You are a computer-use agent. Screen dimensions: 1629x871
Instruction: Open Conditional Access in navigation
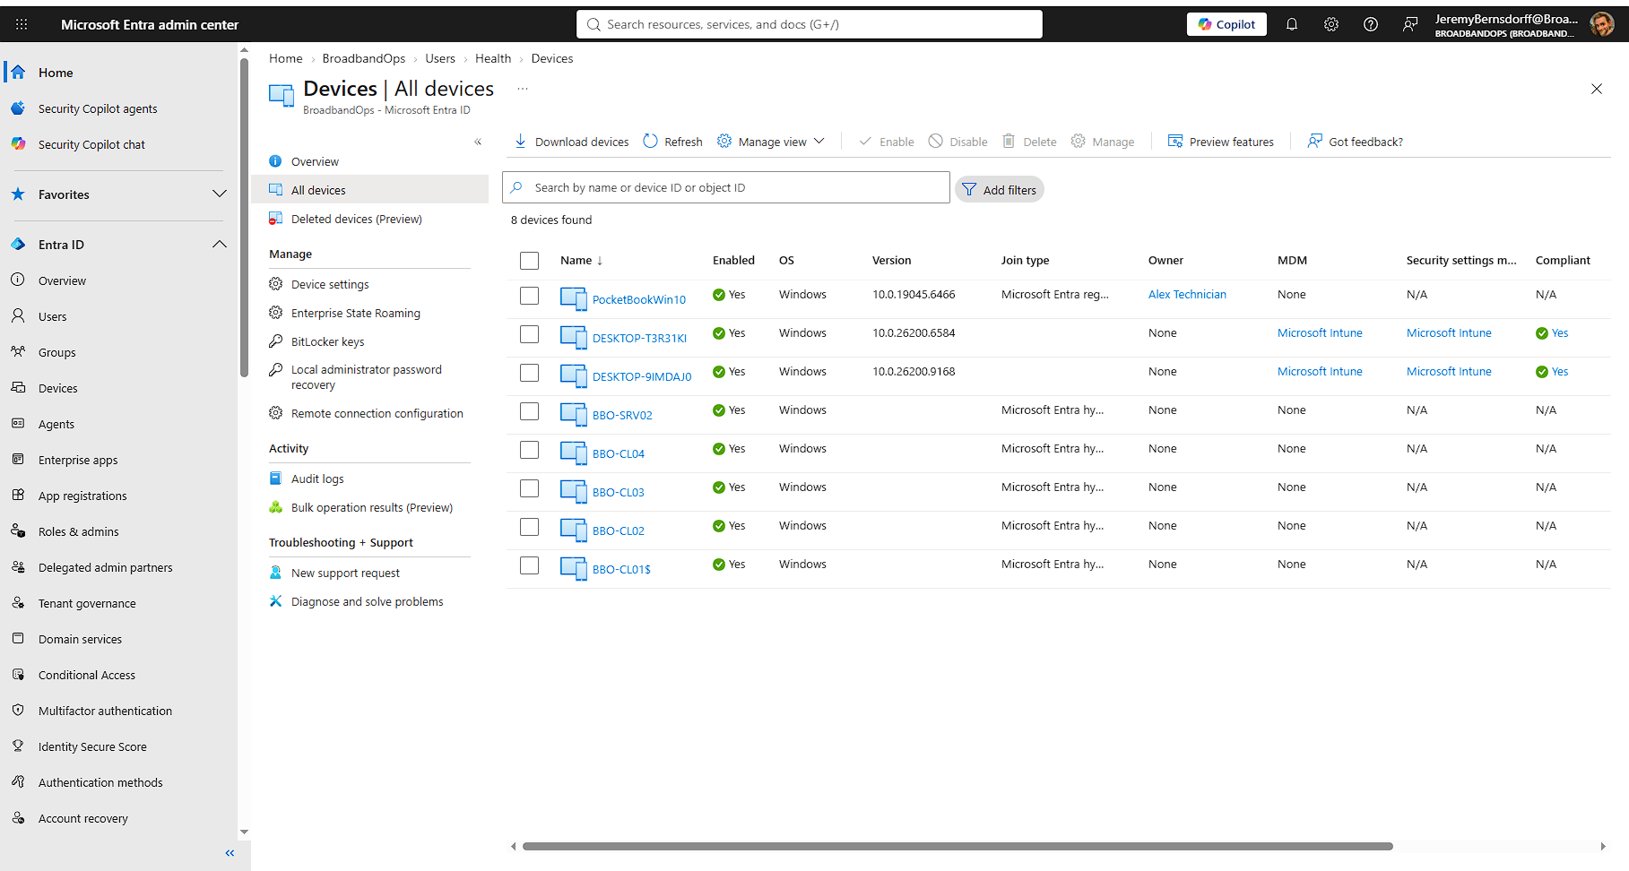[87, 675]
